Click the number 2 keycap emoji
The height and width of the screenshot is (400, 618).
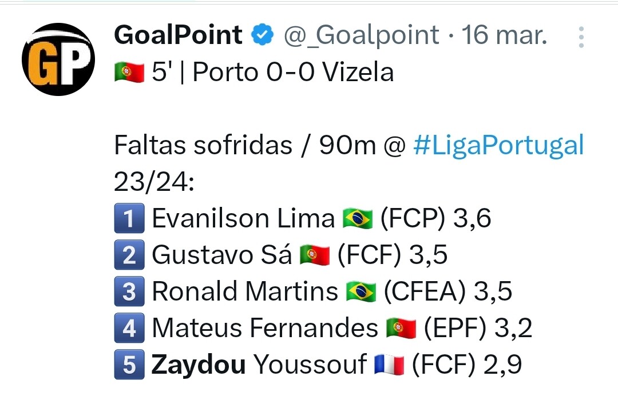coord(129,254)
